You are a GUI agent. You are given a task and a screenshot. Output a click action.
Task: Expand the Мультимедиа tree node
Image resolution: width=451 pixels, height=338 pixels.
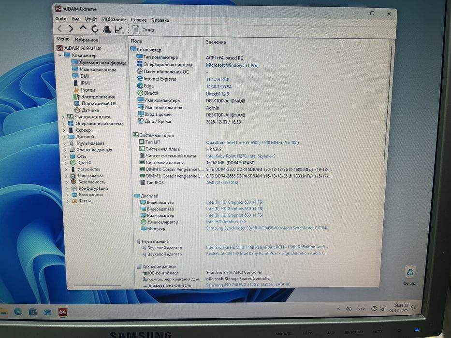65,143
